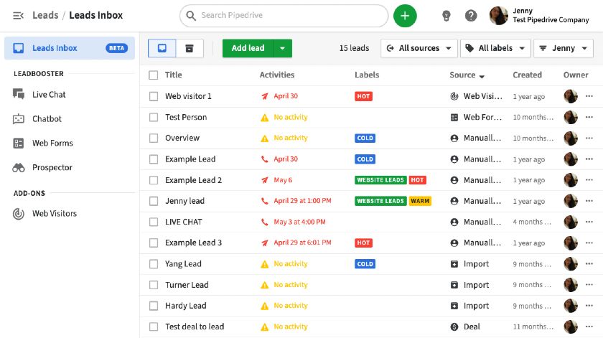Sort by the Source column header

[x=467, y=75]
